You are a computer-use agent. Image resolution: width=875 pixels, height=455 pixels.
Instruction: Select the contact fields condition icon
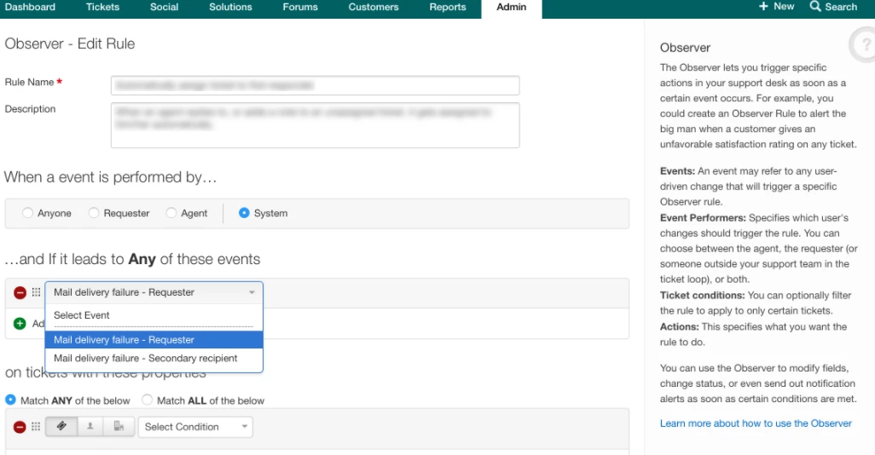point(90,427)
